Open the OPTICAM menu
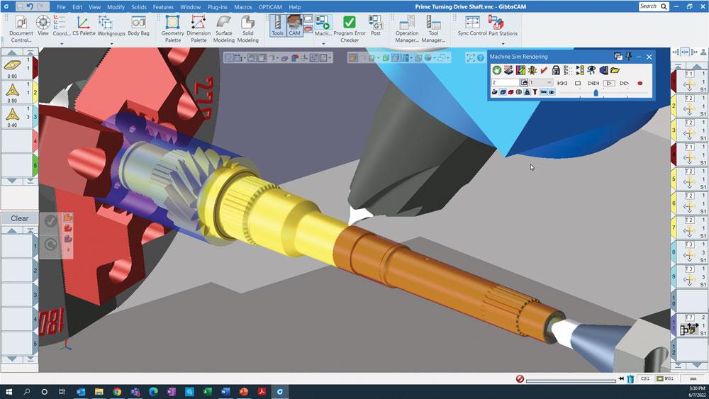Image resolution: width=709 pixels, height=399 pixels. 269,7
